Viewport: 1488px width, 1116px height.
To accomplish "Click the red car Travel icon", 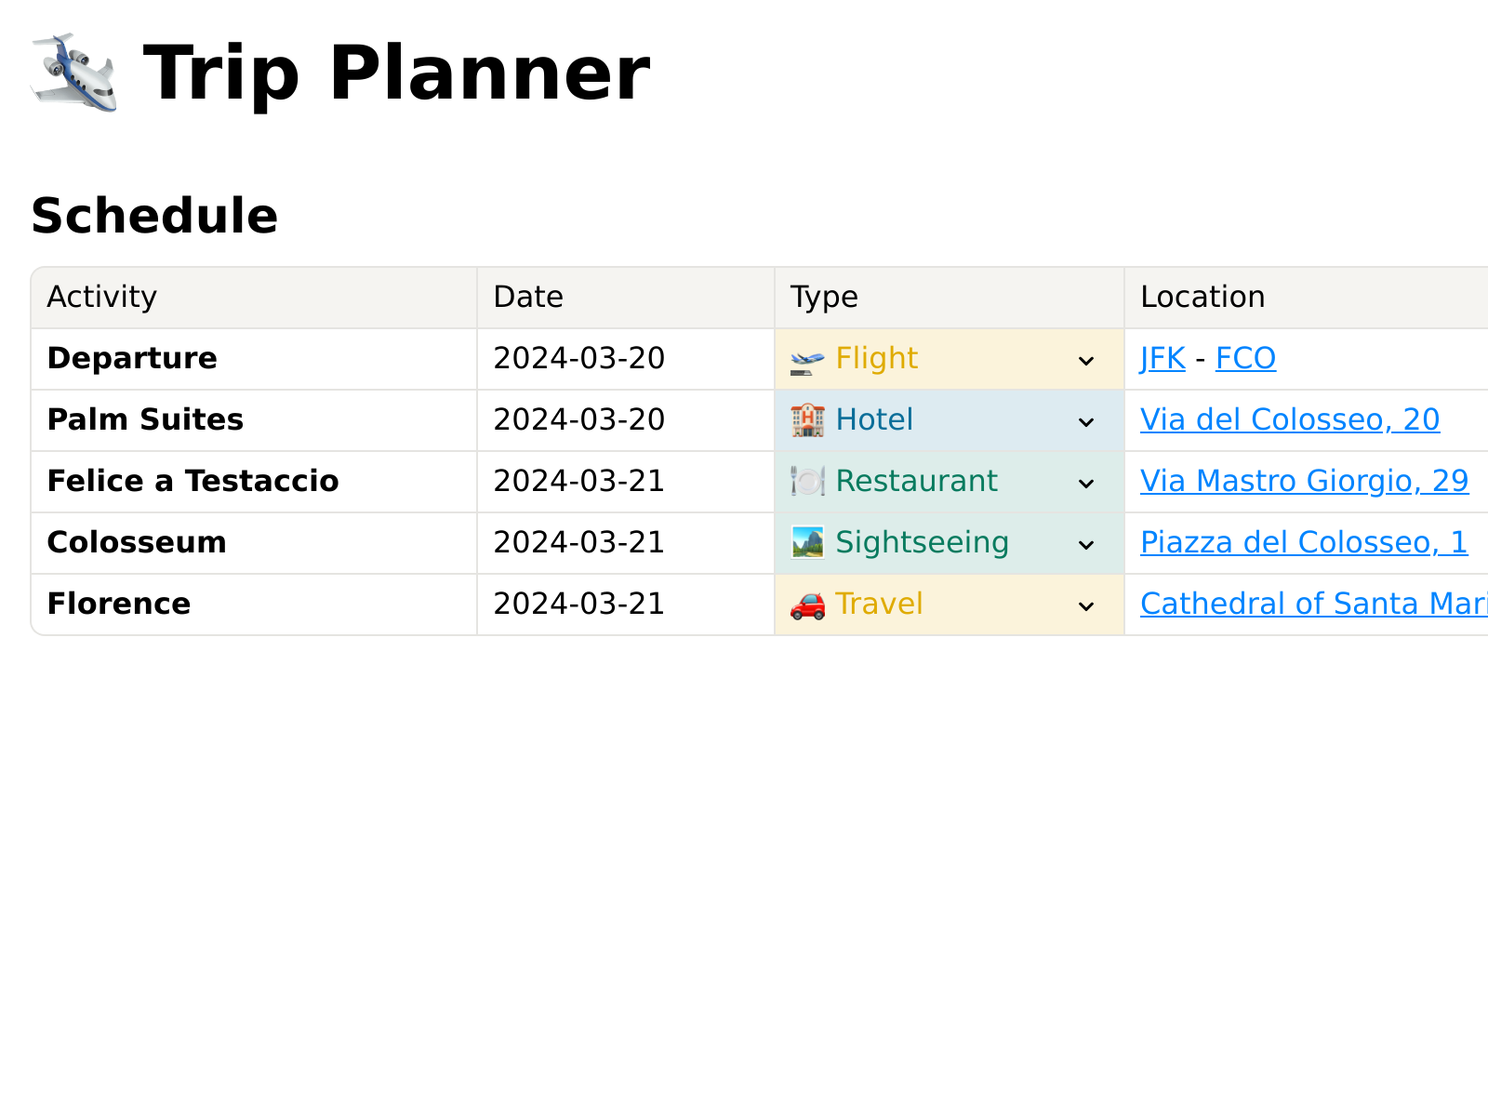I will tap(807, 605).
